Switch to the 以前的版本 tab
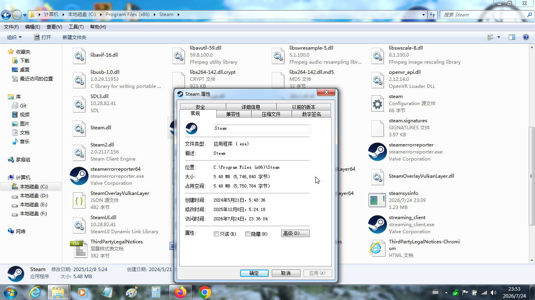Viewport: 535px width, 300px height. pos(304,107)
